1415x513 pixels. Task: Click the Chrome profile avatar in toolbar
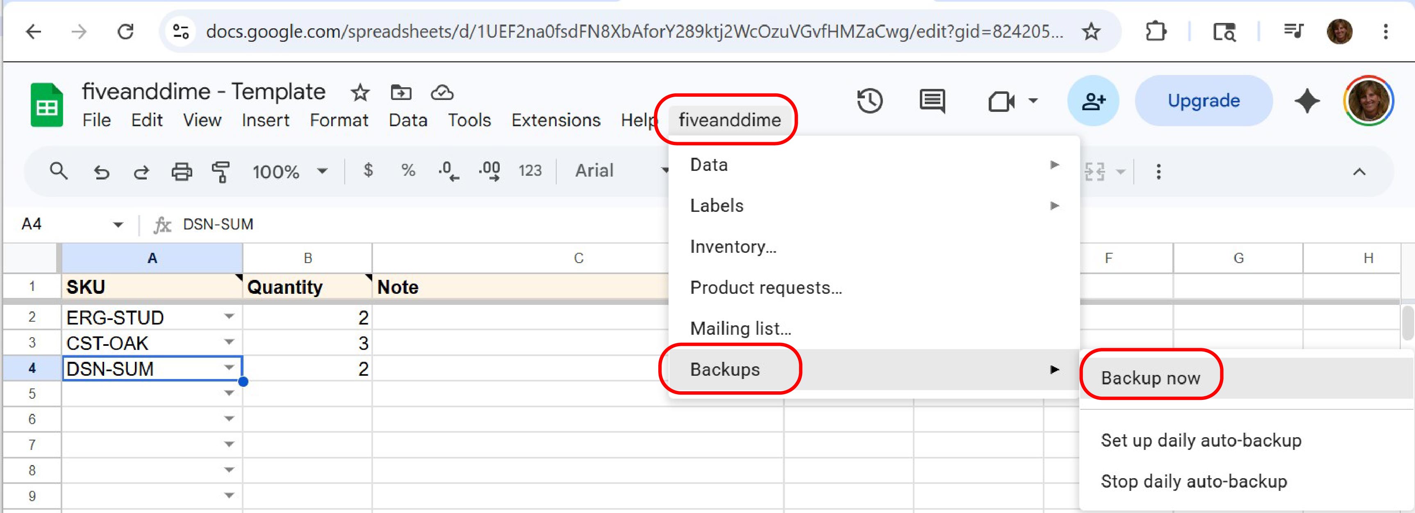[x=1339, y=31]
